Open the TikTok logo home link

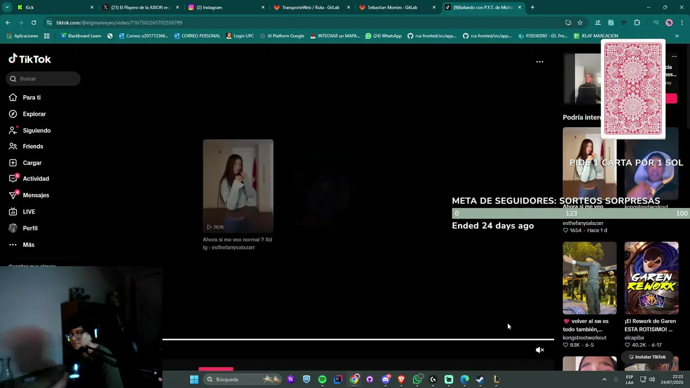tap(30, 59)
